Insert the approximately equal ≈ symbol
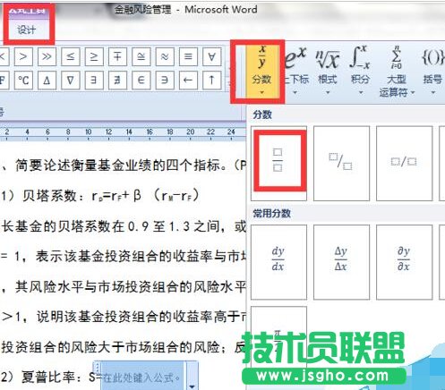Viewport: 445px width, 390px height. click(165, 56)
